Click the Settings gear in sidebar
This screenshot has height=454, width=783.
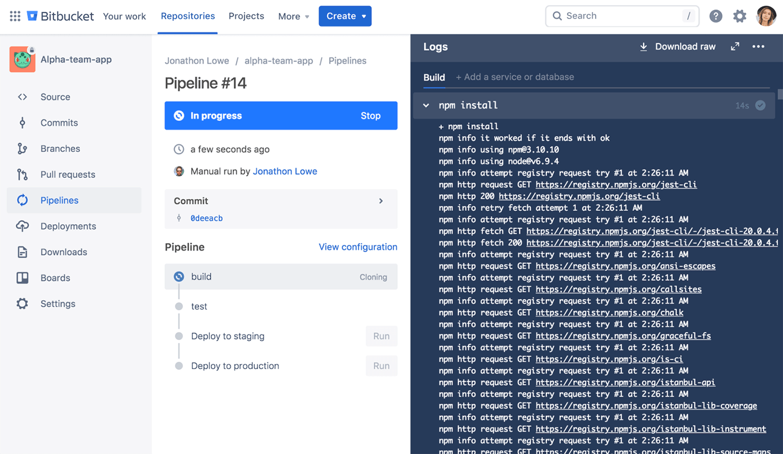22,304
